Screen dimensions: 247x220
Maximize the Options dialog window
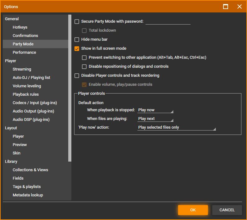pyautogui.click(x=226, y=7)
